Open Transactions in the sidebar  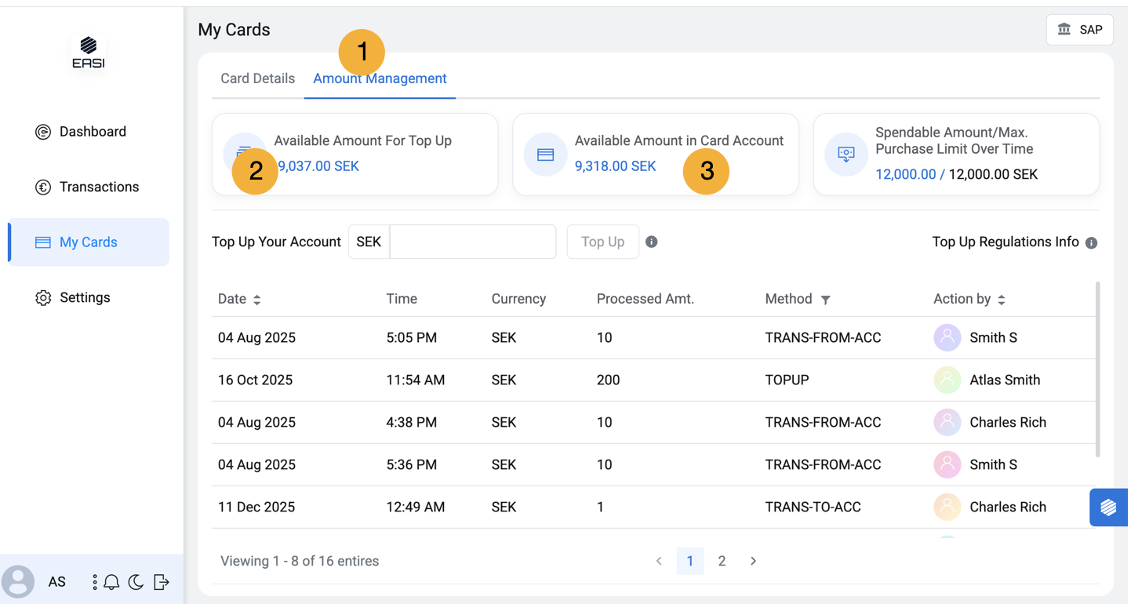99,187
